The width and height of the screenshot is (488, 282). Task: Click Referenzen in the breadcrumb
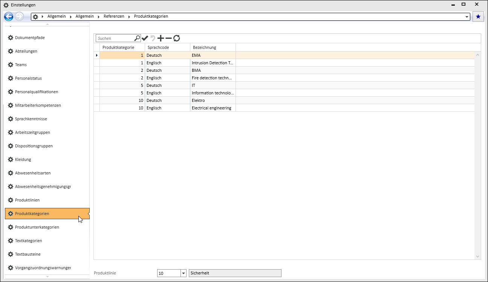pos(114,17)
